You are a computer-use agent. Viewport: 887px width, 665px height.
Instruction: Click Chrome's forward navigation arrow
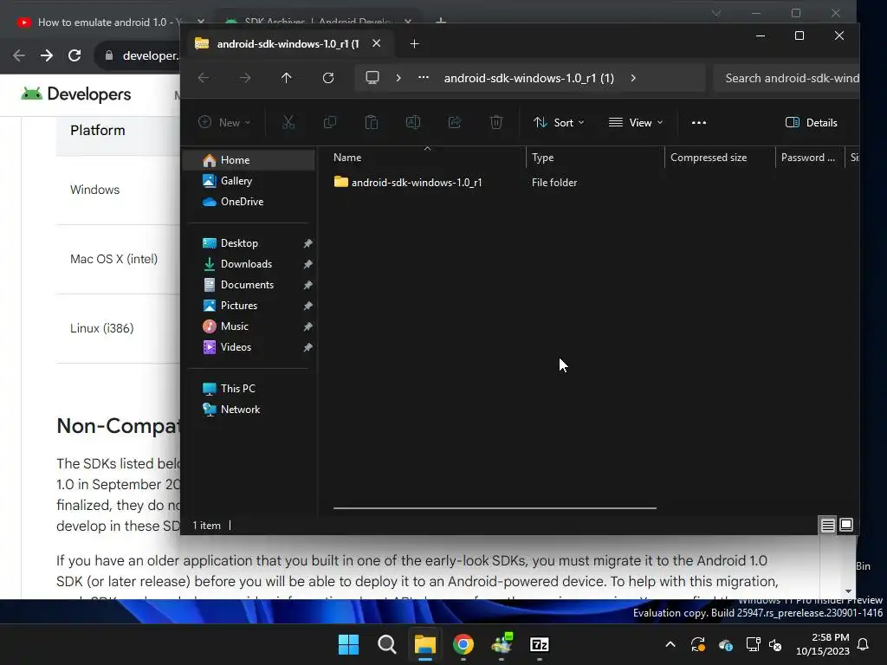pos(47,55)
